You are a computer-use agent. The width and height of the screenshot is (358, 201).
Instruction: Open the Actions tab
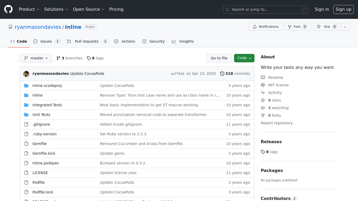pyautogui.click(x=125, y=41)
